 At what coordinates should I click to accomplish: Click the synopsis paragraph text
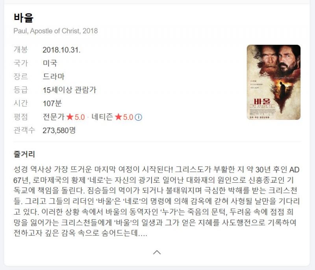157,201
